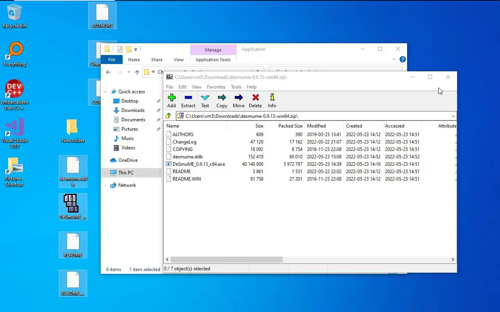
Task: Click the Test archive icon
Action: 205,101
